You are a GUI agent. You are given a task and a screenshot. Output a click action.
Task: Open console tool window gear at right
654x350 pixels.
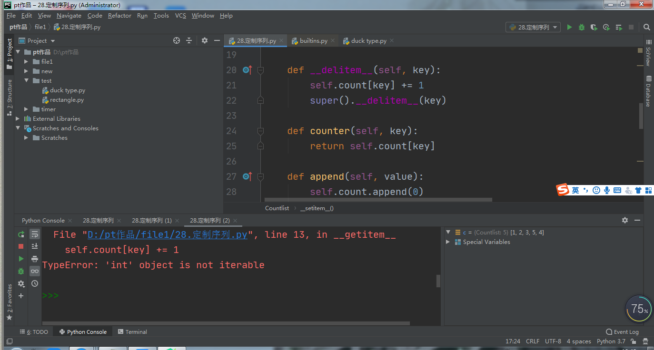pyautogui.click(x=625, y=220)
